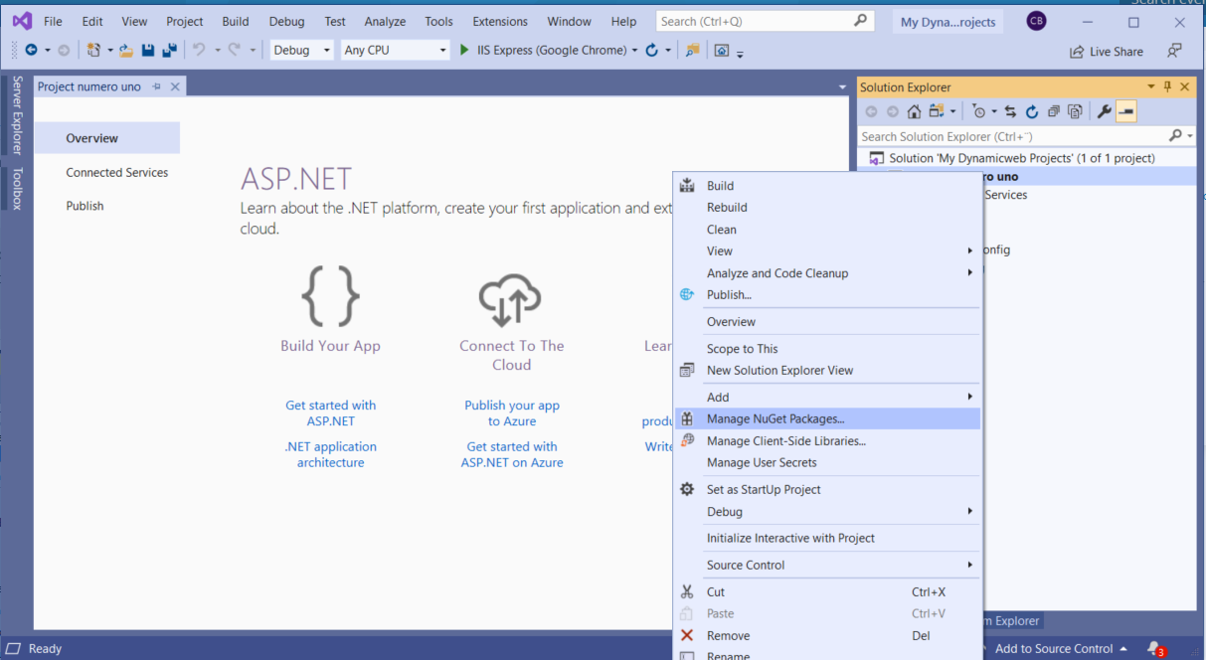This screenshot has width=1206, height=660.
Task: Toggle auto-hide pin on Solution Explorer
Action: (1167, 87)
